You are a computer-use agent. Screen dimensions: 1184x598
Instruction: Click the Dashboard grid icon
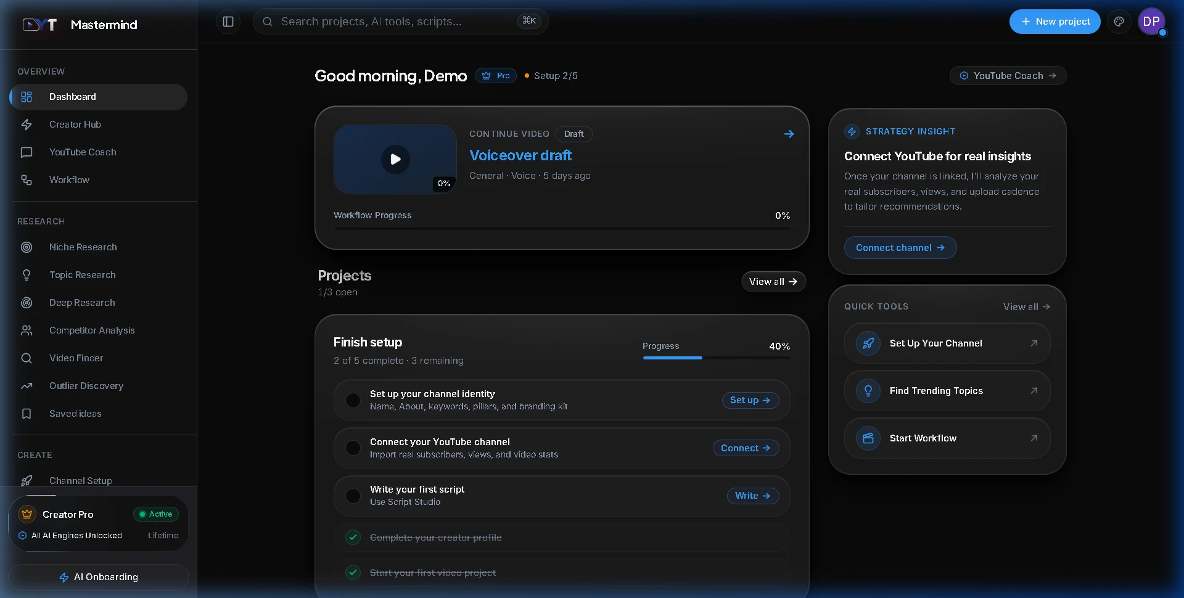click(x=27, y=97)
